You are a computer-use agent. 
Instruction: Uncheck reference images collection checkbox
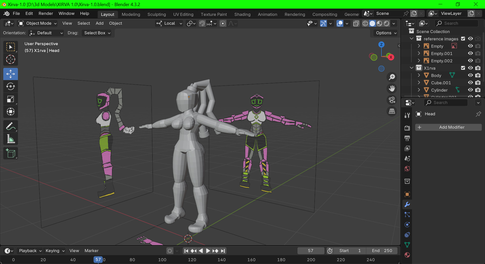(x=463, y=39)
